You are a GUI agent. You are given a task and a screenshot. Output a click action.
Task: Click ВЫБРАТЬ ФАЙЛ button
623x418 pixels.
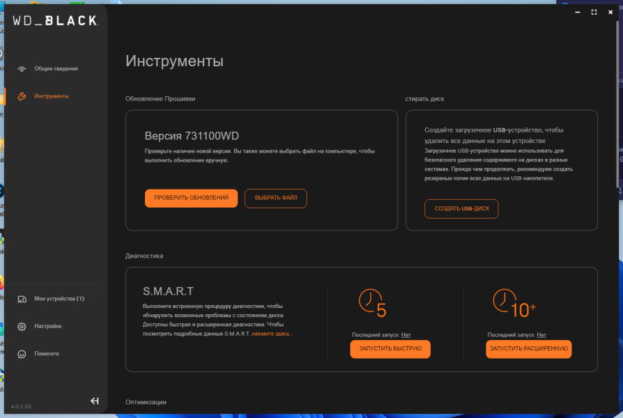click(276, 198)
